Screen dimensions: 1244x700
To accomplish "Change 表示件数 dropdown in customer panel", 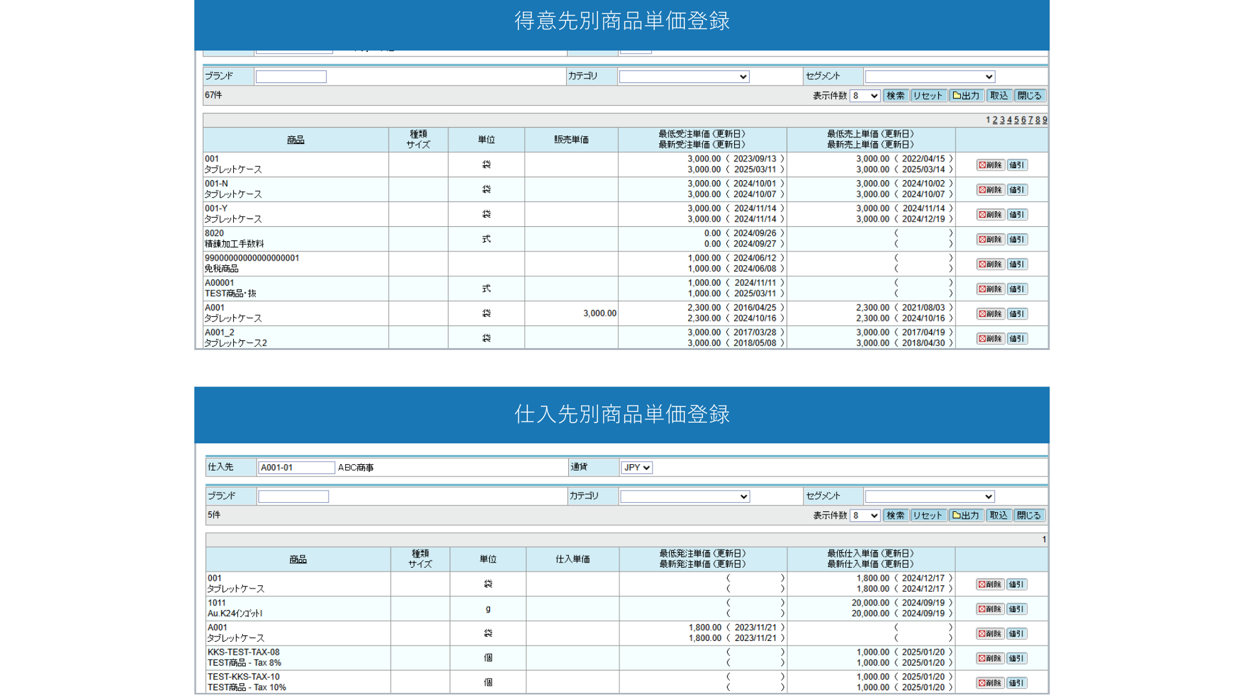I will pos(864,96).
